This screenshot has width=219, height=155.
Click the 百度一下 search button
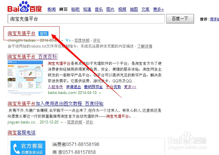(x=180, y=19)
